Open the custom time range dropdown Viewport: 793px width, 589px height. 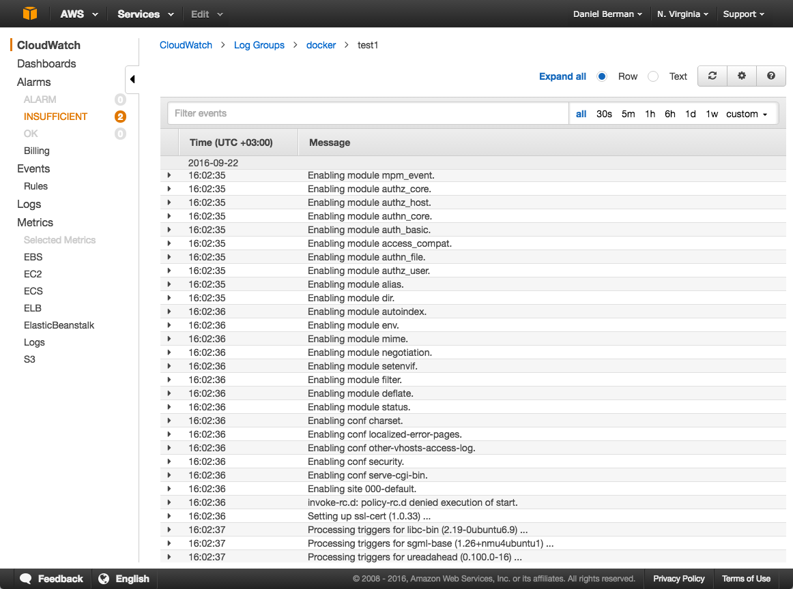coord(747,114)
